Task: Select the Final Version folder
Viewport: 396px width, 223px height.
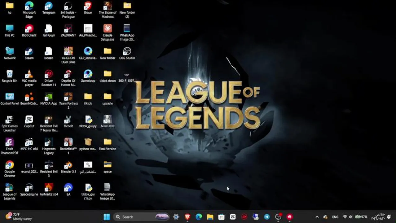Action: pos(108,144)
